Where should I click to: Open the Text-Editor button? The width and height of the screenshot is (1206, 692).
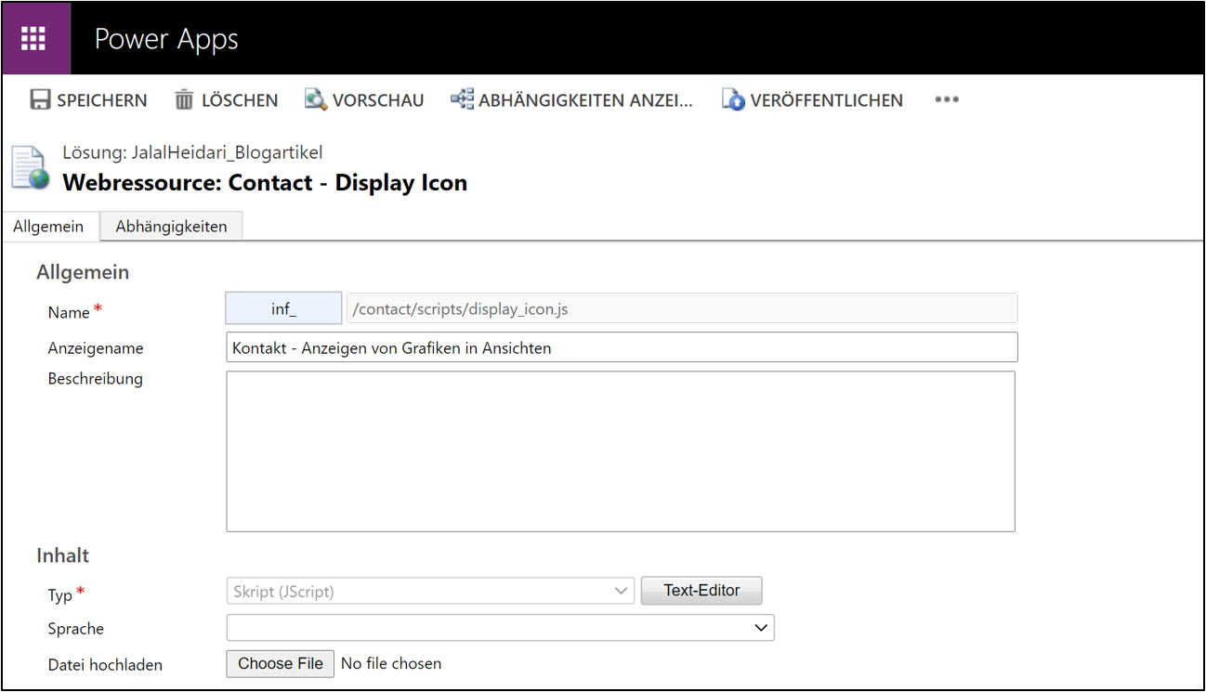(701, 591)
